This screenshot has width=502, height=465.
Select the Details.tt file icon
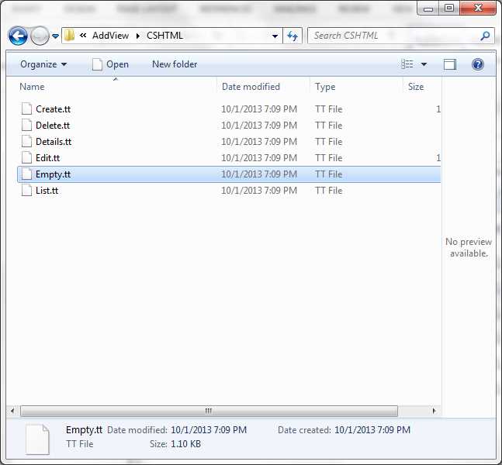click(26, 141)
